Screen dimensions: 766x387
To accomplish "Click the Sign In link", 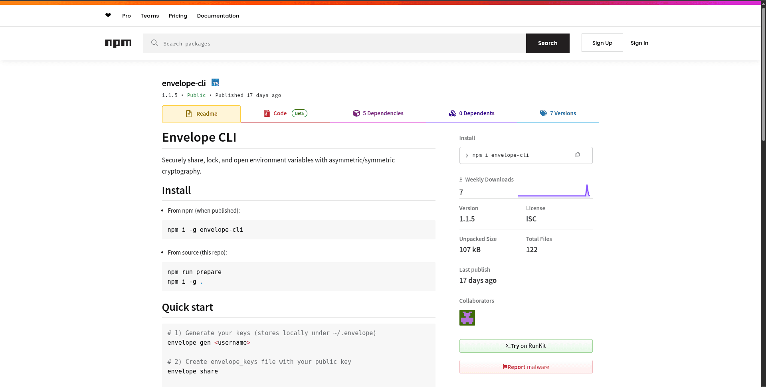I will (639, 43).
